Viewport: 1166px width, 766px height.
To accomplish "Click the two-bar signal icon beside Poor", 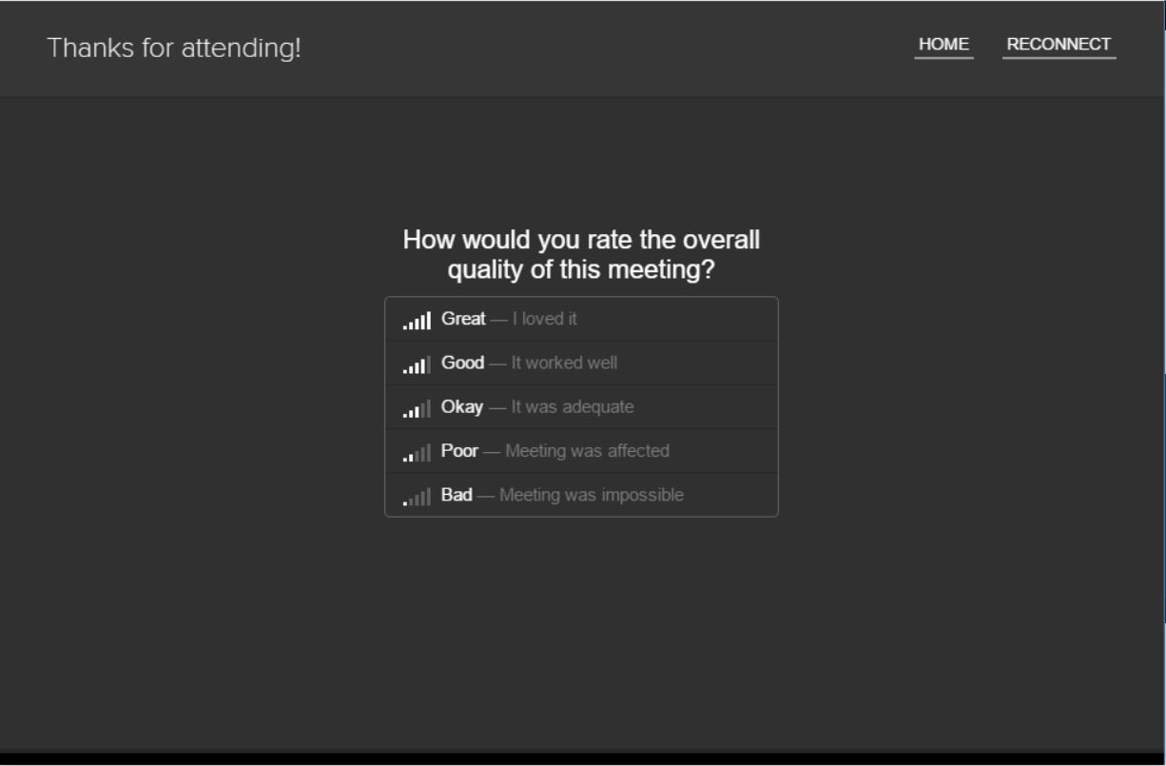I will [417, 452].
